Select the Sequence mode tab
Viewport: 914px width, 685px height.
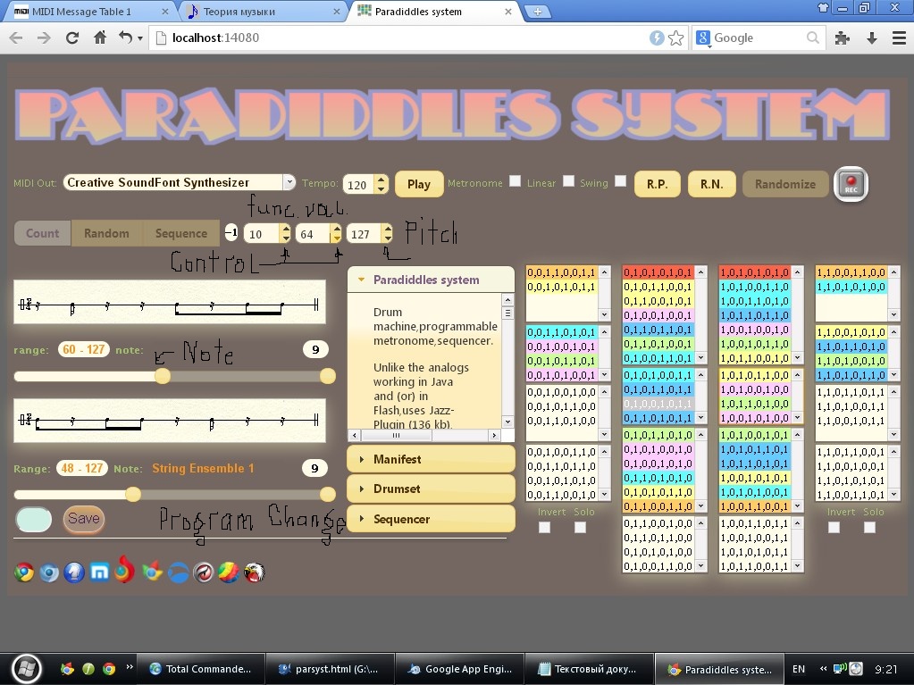tap(180, 233)
